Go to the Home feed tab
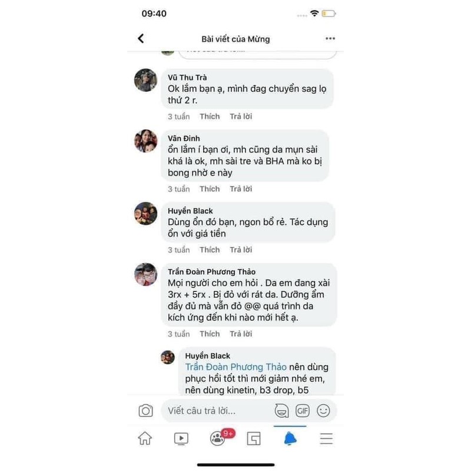Screen dimensions: 471x471 (x=145, y=438)
